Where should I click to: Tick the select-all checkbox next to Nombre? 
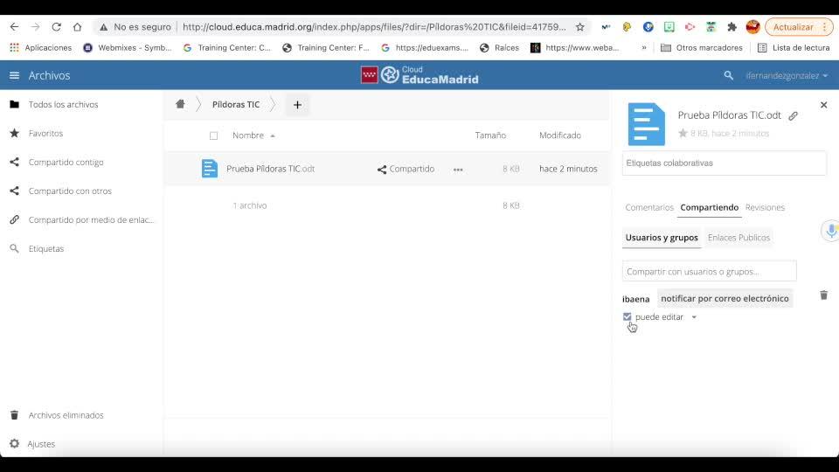pos(213,136)
